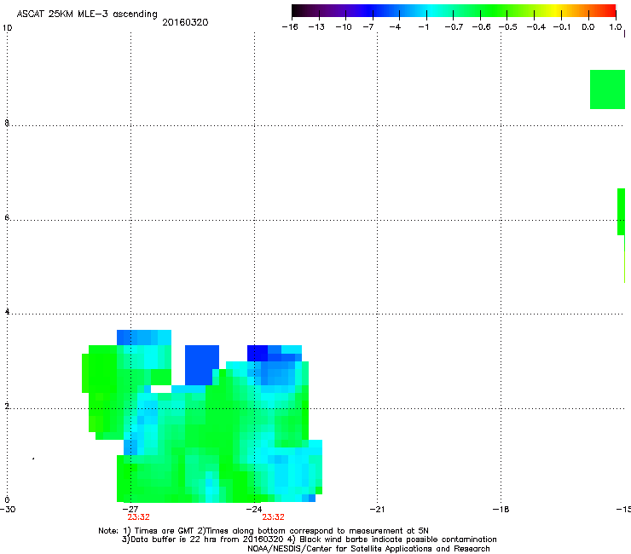Click the latitude axis label "8"
This screenshot has width=631, height=554.
click(x=7, y=123)
